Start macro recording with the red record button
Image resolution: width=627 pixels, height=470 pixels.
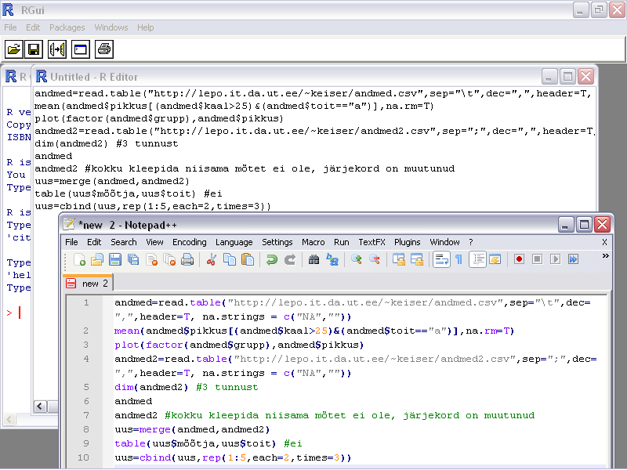point(519,259)
